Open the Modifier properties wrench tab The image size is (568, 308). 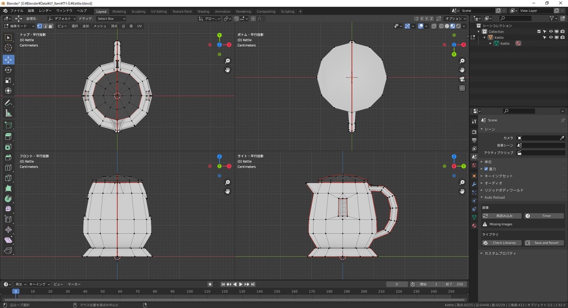pyautogui.click(x=474, y=183)
